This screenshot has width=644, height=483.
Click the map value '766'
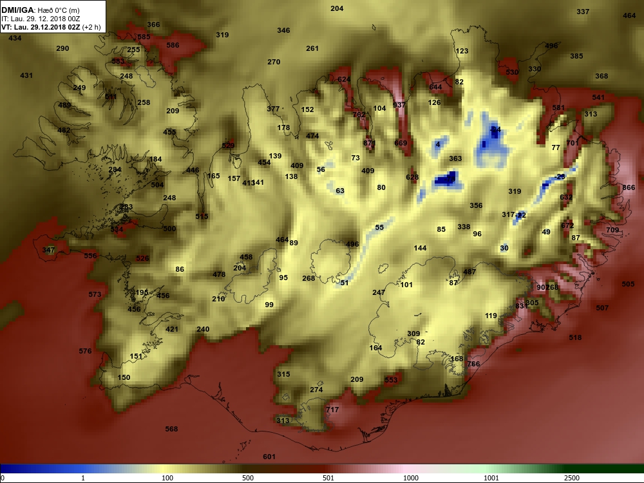[473, 365]
